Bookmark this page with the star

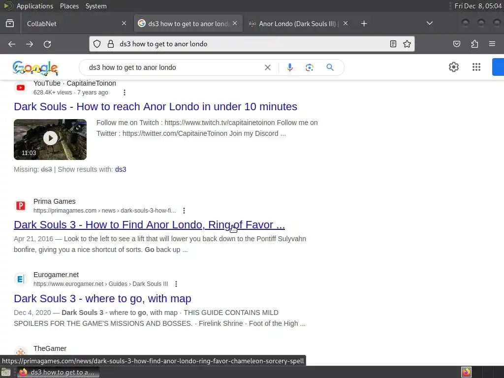point(407,44)
